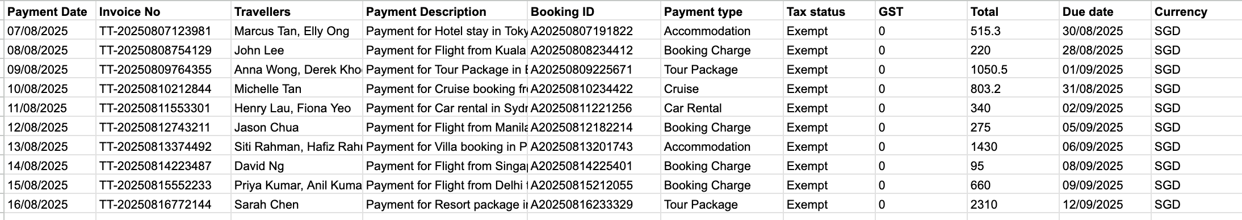
Task: Select the Car Rental payment type cell
Action: pyautogui.click(x=723, y=108)
